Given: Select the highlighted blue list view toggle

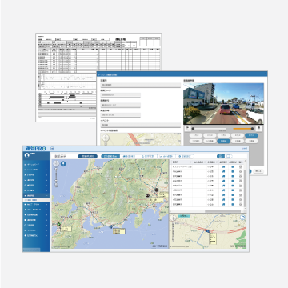Looking at the screenshot, I should pyautogui.click(x=221, y=156).
